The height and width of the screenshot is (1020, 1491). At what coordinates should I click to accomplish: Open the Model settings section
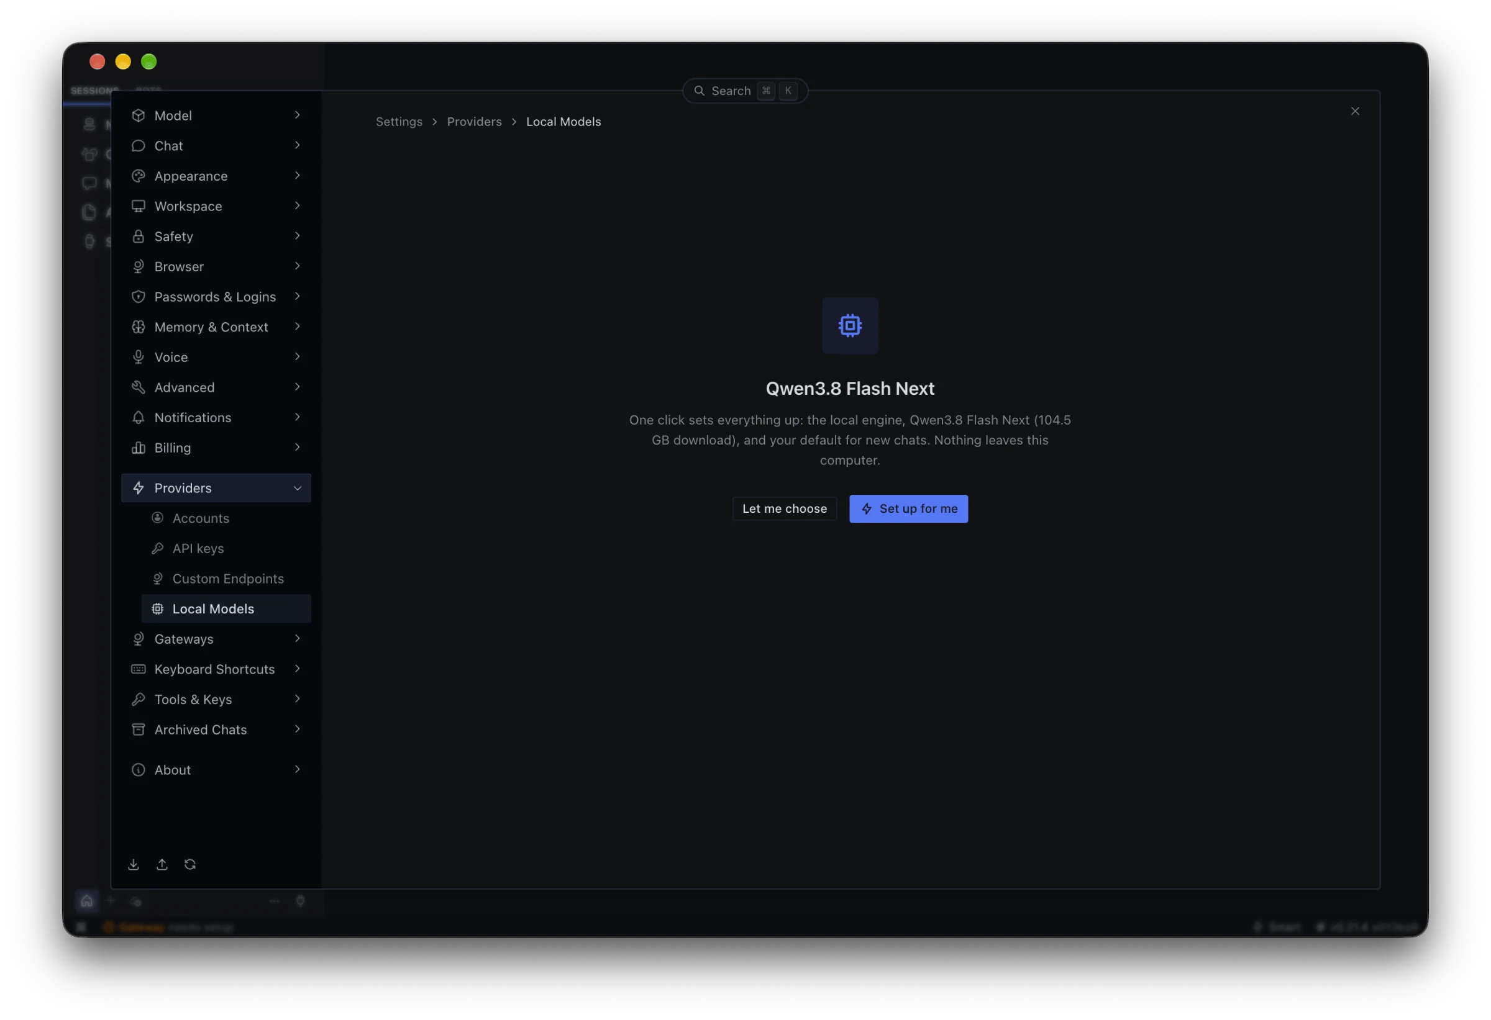tap(216, 115)
